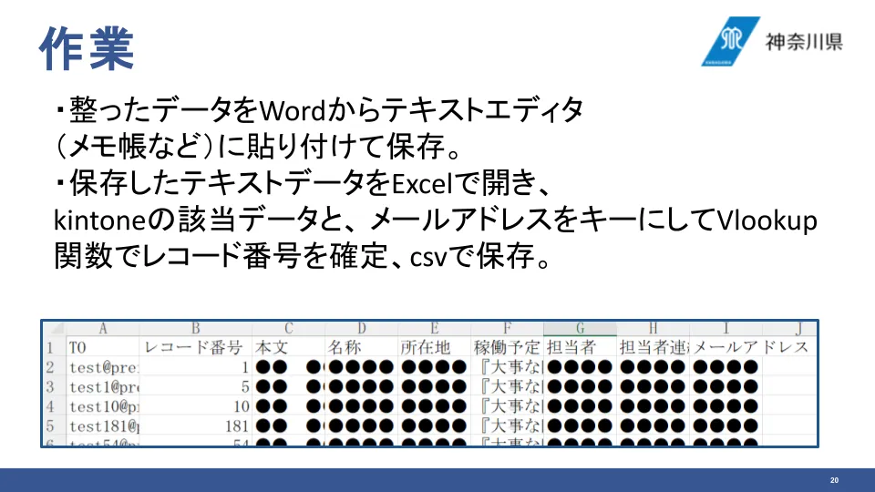Click the 所在地 header cell
875x492 pixels.
(x=434, y=347)
